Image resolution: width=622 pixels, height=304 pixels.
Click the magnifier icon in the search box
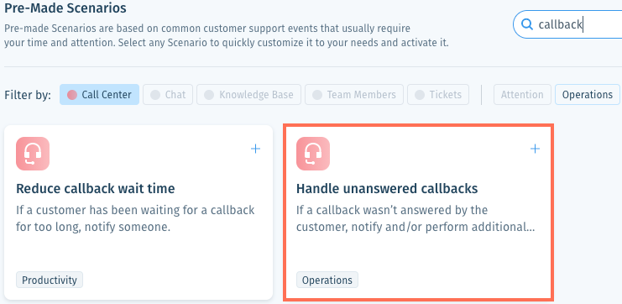coord(527,24)
